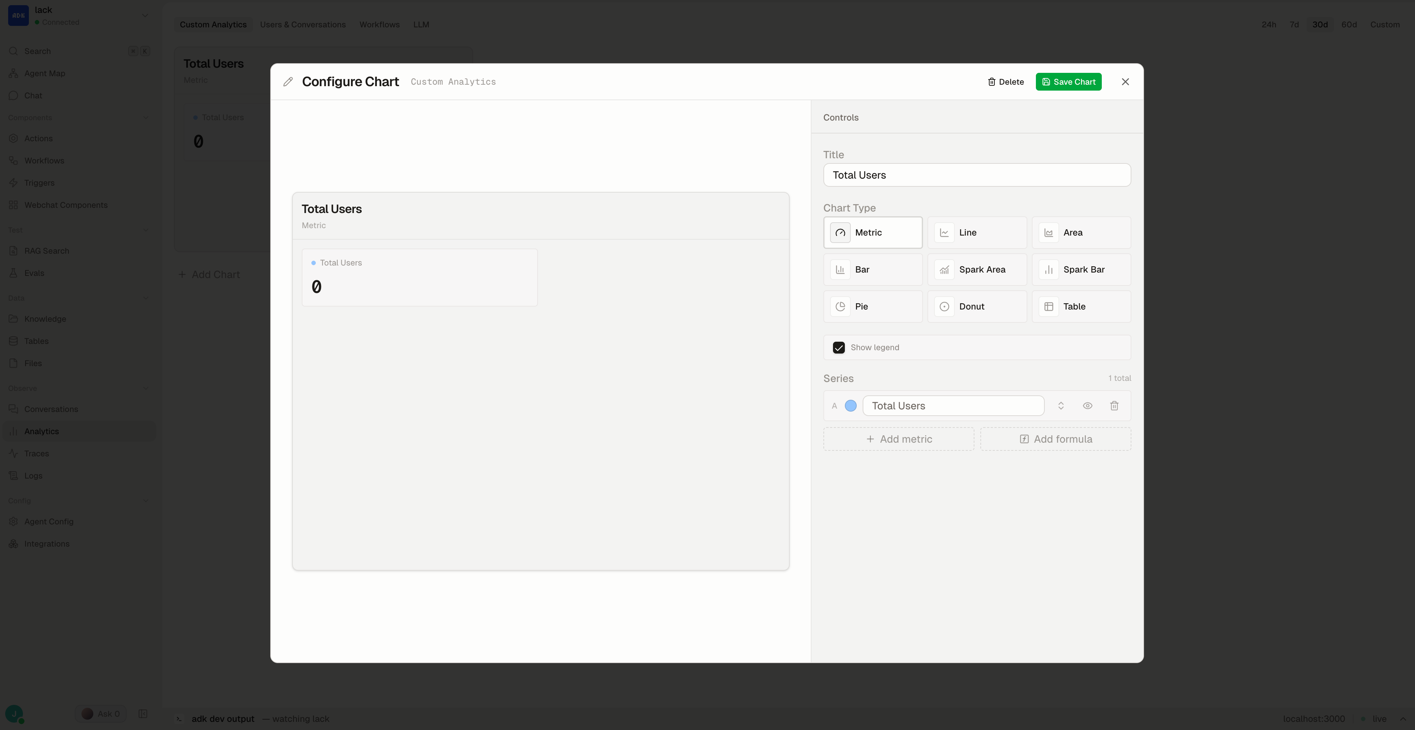Open the lack workspace dropdown chevron
The height and width of the screenshot is (730, 1415).
[x=145, y=16]
